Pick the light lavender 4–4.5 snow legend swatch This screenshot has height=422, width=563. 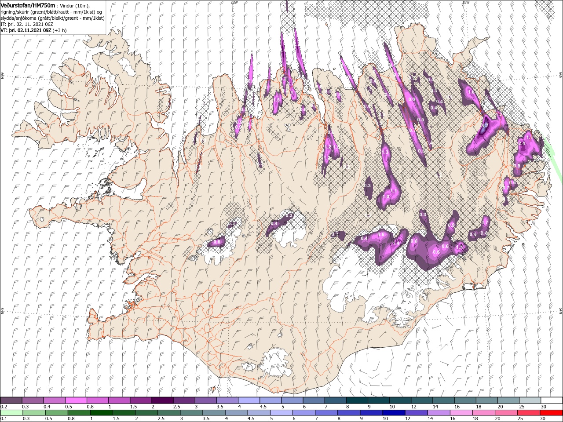[x=249, y=400]
